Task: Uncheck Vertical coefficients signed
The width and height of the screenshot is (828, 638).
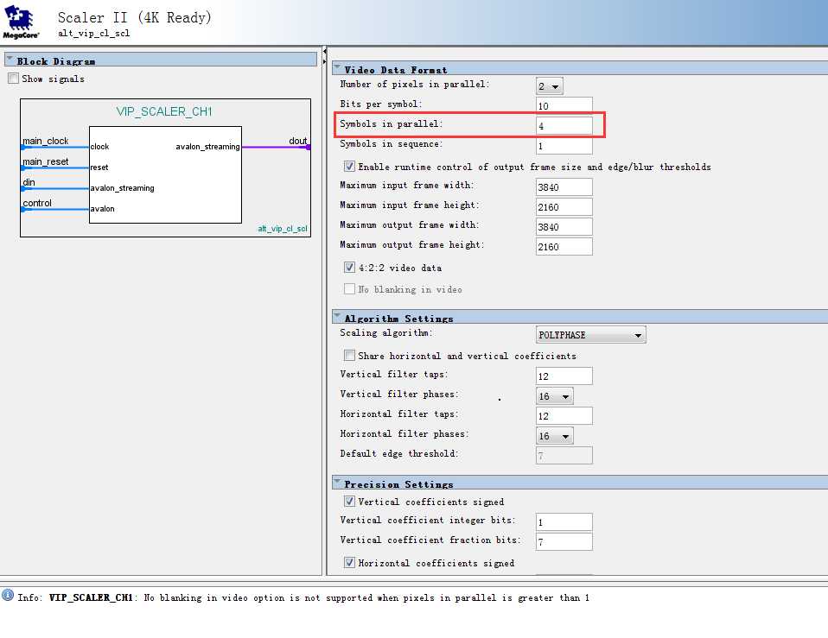Action: click(349, 501)
